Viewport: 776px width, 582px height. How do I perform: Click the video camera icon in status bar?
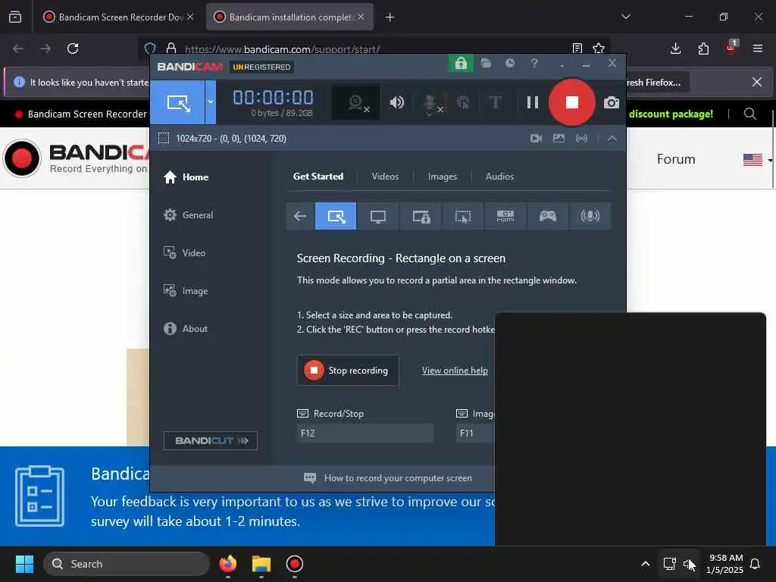(x=536, y=139)
